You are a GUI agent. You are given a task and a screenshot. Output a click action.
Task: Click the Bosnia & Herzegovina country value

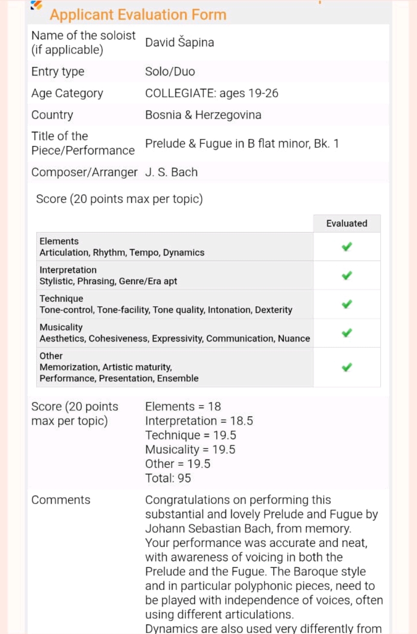pos(203,115)
